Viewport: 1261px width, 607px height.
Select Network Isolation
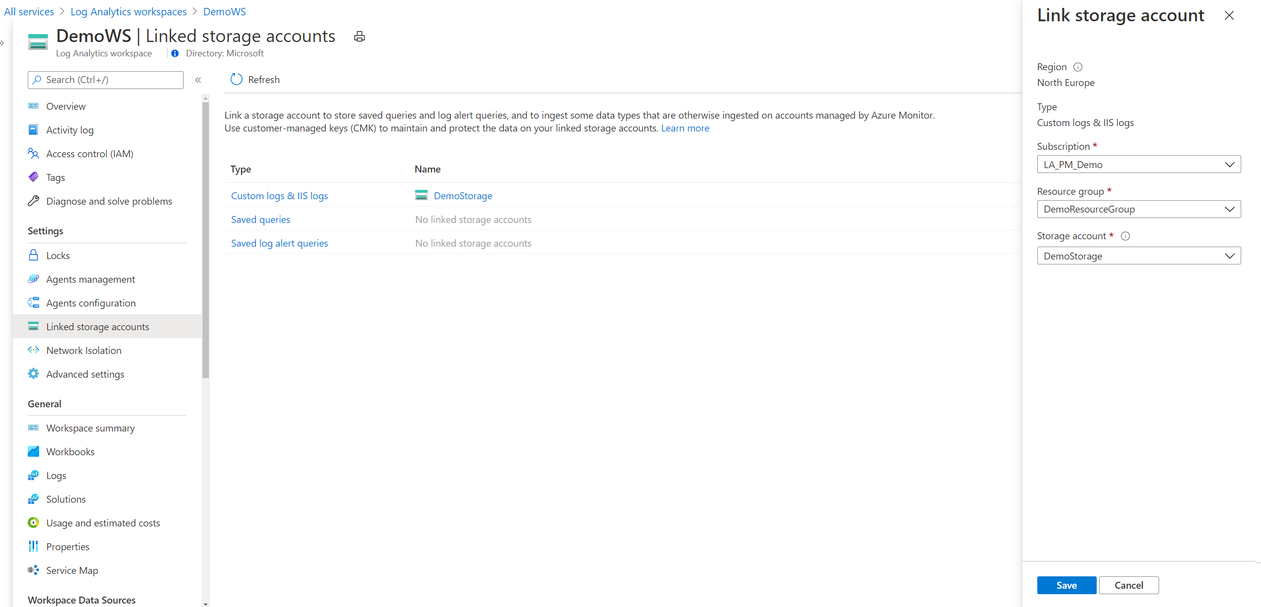click(84, 350)
